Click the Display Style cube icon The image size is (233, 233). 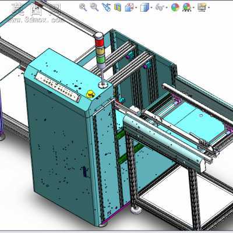pos(144,8)
